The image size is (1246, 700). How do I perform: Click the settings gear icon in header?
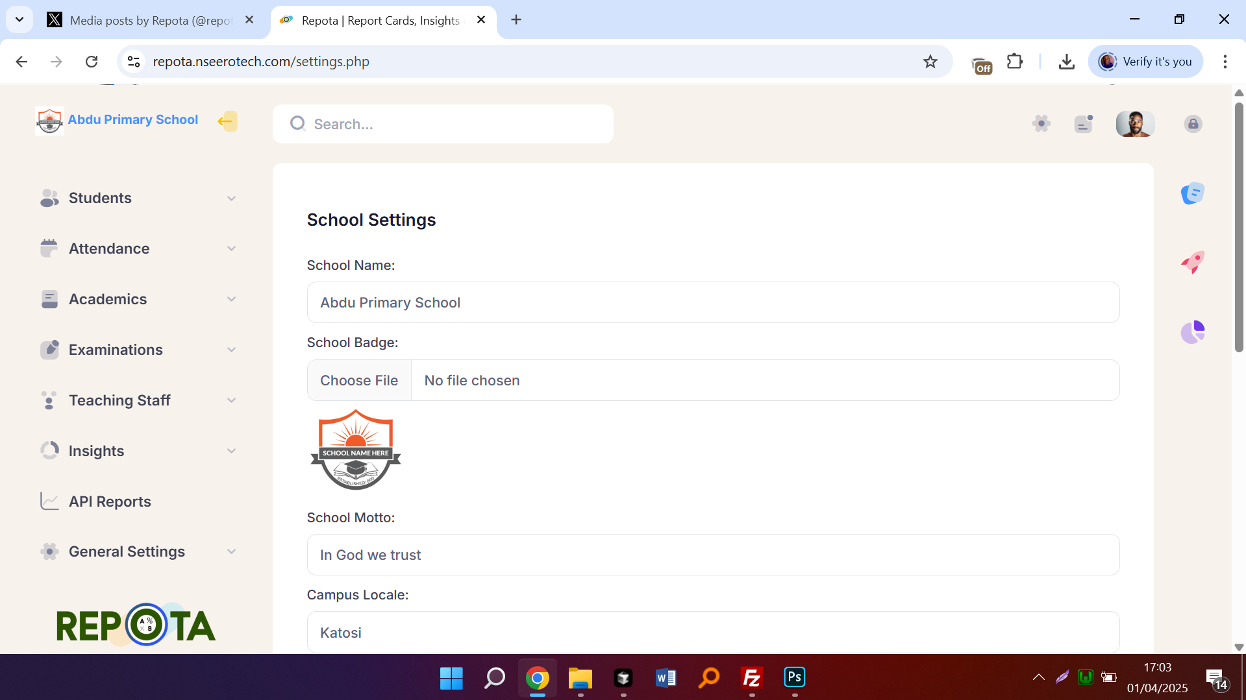(1041, 123)
